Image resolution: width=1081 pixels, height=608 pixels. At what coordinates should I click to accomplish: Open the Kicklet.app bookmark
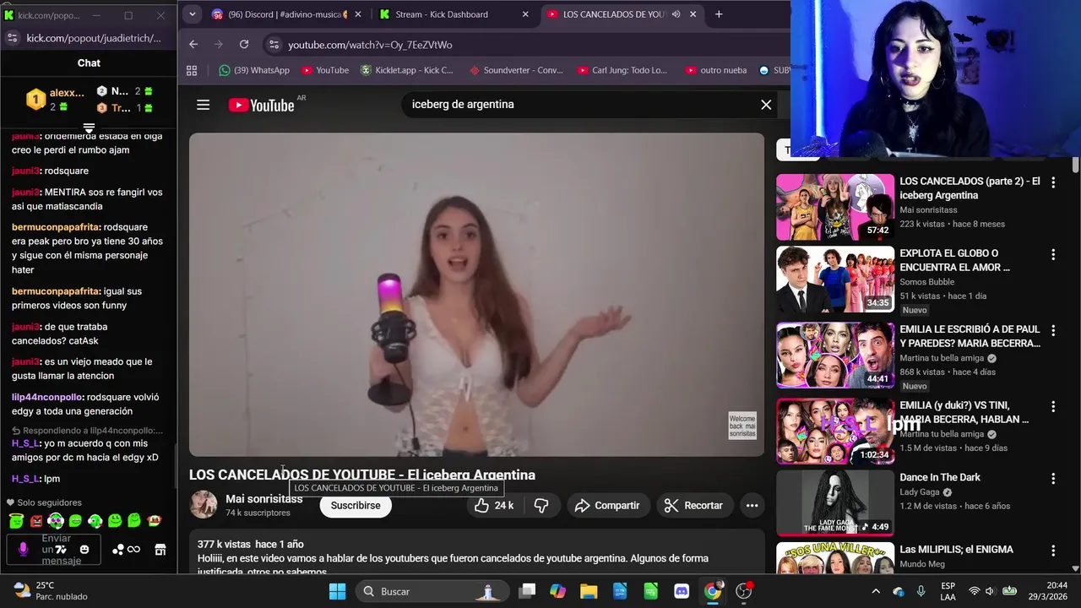(407, 70)
